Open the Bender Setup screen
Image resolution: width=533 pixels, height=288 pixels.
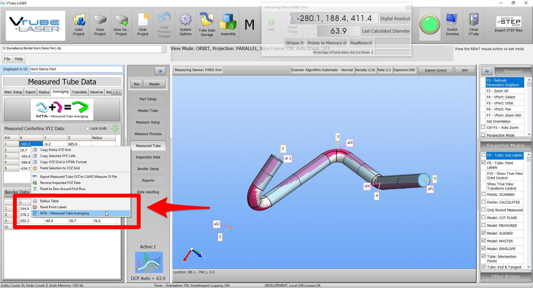coord(148,169)
